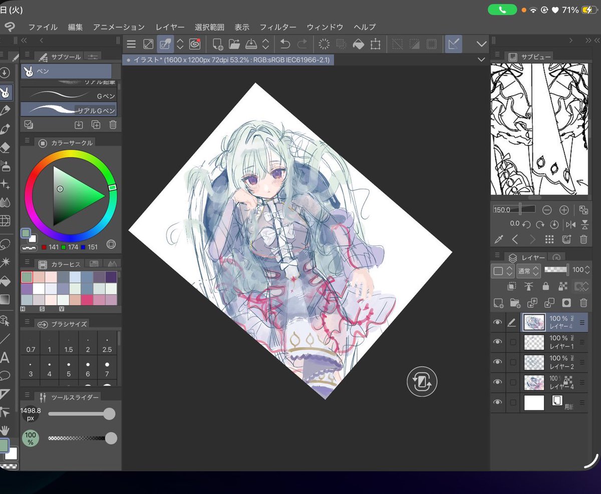Select the hand move tool
This screenshot has width=601, height=494.
[x=5, y=430]
